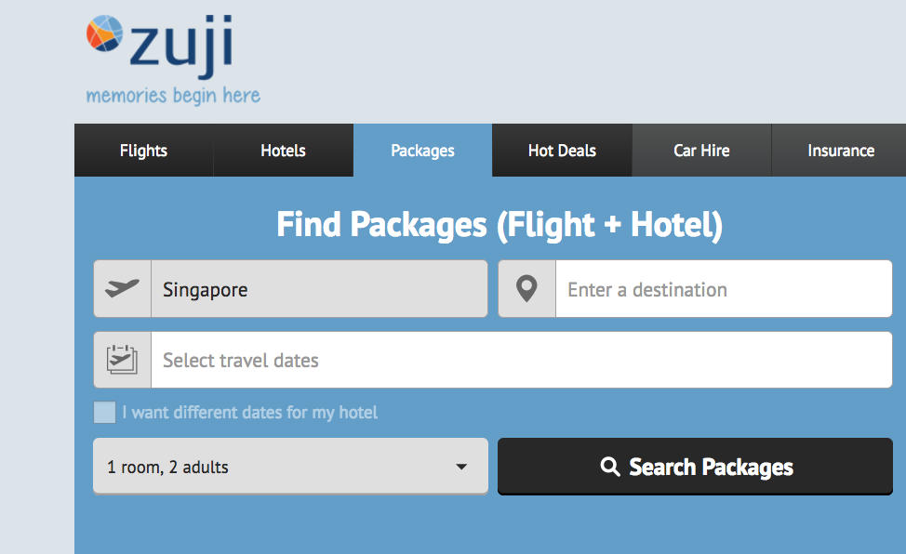This screenshot has width=906, height=554.
Task: Click the Search Packages button
Action: coord(695,467)
